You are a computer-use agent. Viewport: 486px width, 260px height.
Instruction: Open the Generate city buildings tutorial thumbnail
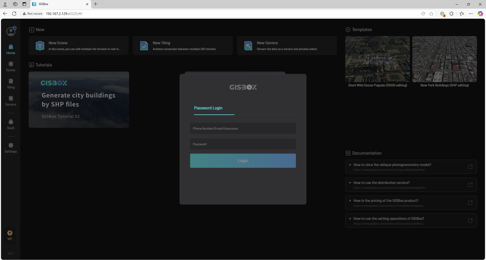point(79,100)
